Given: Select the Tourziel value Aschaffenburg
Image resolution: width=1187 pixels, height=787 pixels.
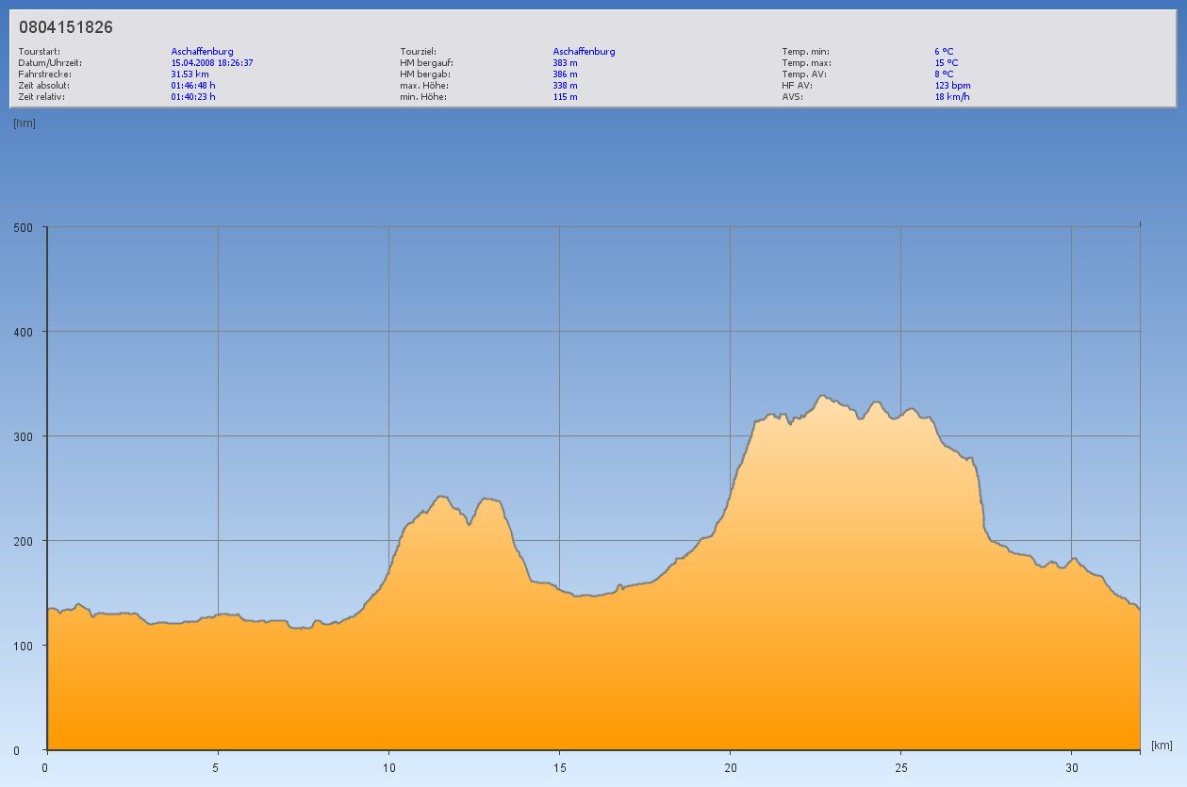Looking at the screenshot, I should pyautogui.click(x=584, y=52).
